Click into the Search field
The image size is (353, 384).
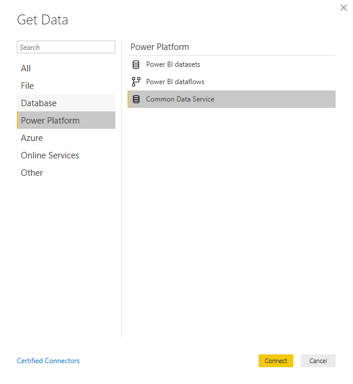66,47
